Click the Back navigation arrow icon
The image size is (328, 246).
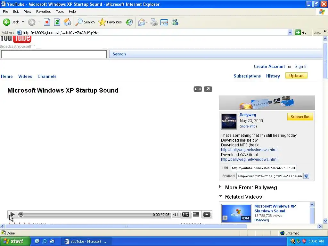click(6, 22)
